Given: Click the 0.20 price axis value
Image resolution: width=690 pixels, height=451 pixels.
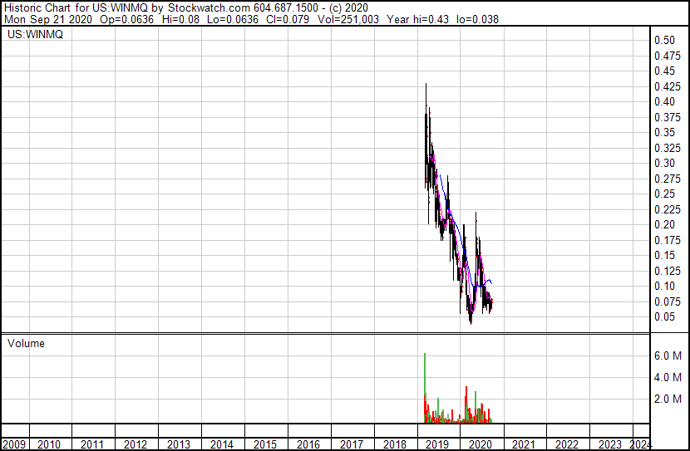Looking at the screenshot, I should pyautogui.click(x=664, y=224).
